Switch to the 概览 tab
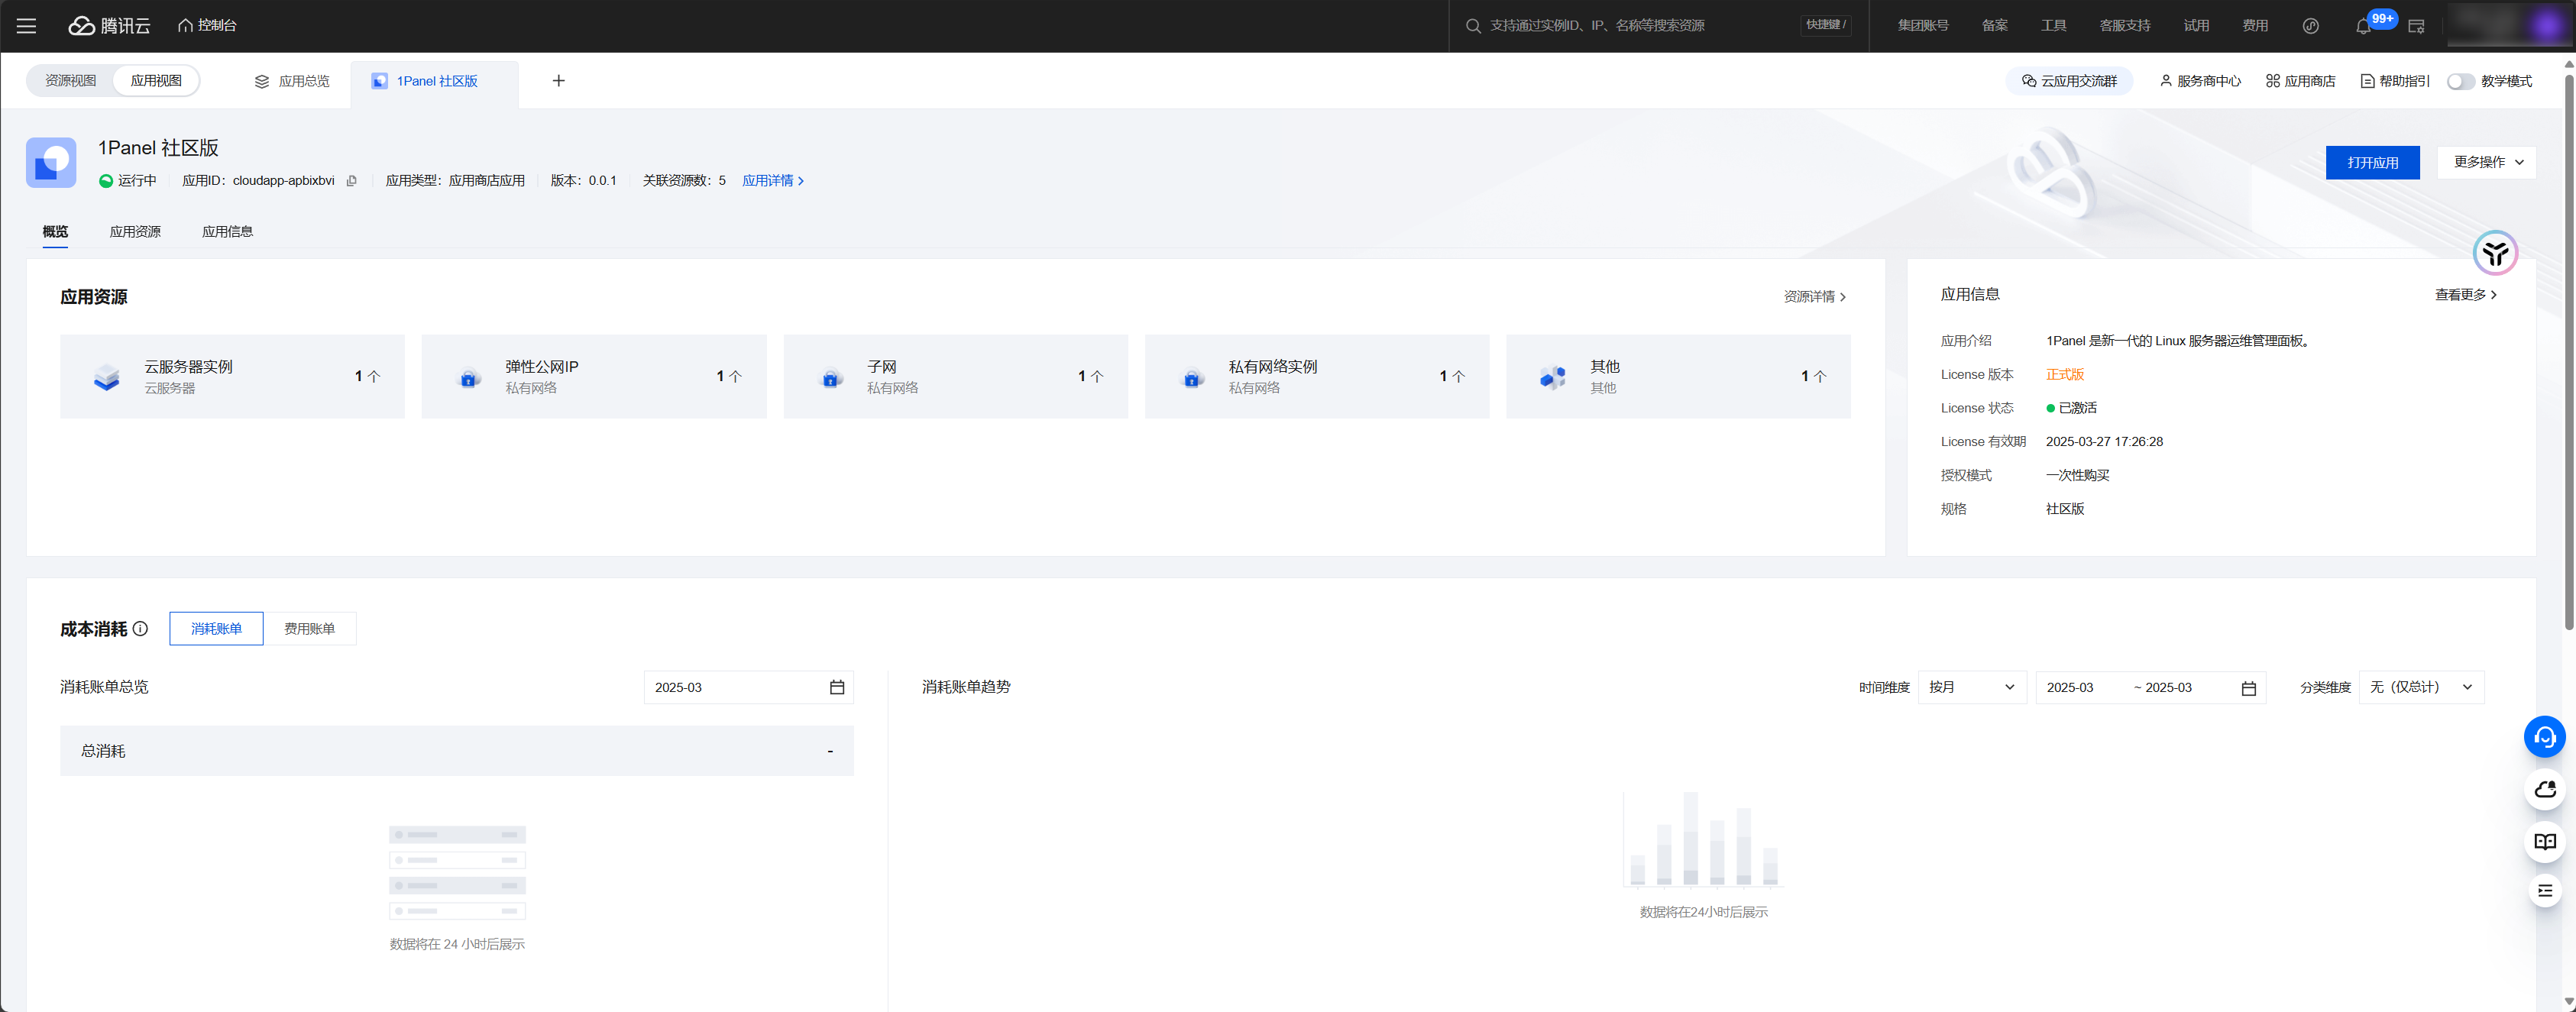This screenshot has width=2576, height=1012. coord(55,232)
